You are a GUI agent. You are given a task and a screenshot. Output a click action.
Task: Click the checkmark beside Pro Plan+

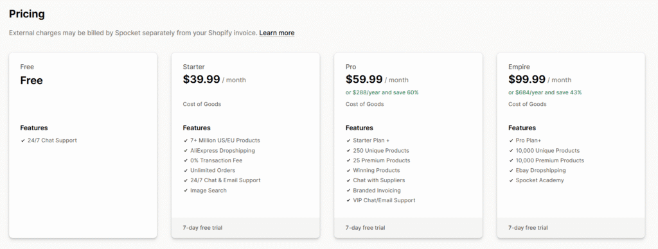click(x=511, y=141)
